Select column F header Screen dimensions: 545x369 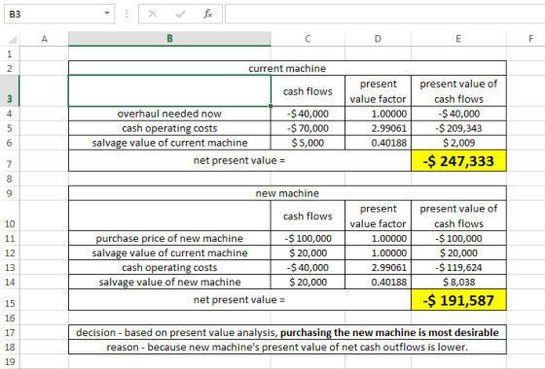[x=530, y=39]
